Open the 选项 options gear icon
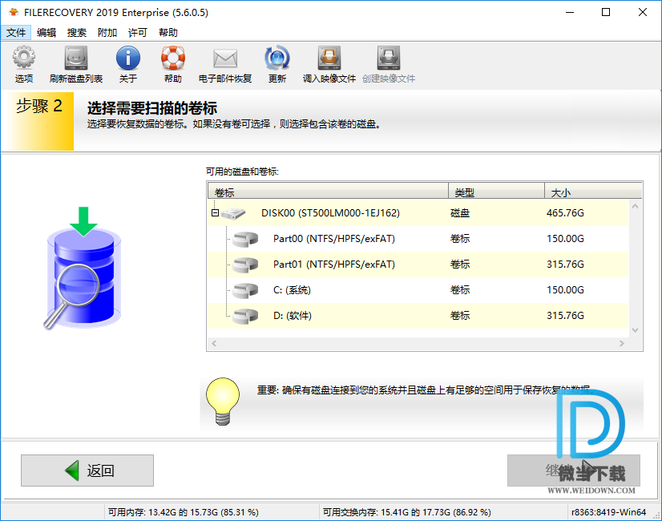This screenshot has width=662, height=521. click(24, 58)
